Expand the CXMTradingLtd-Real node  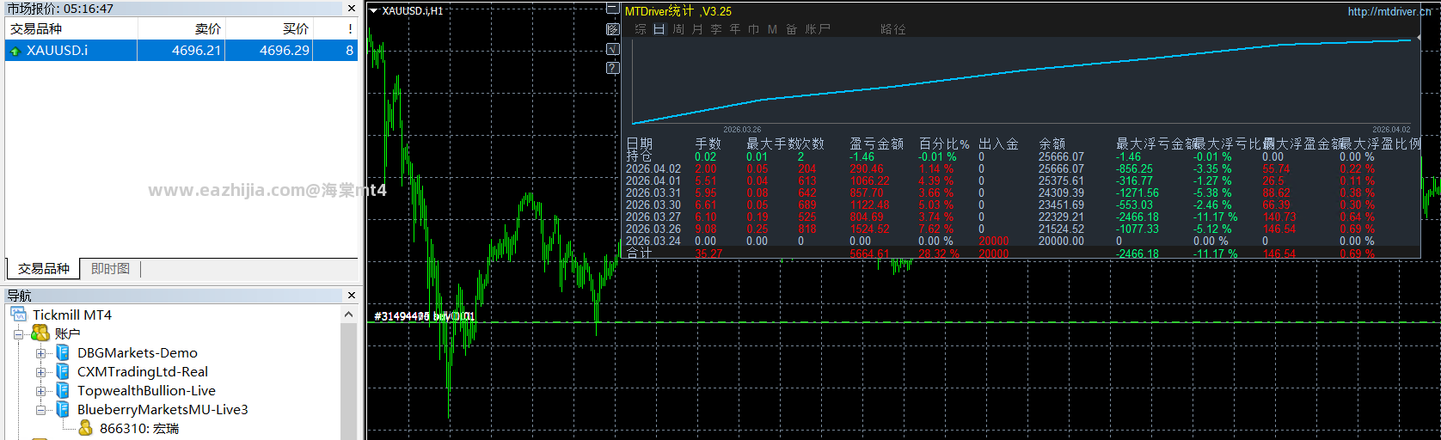[40, 371]
